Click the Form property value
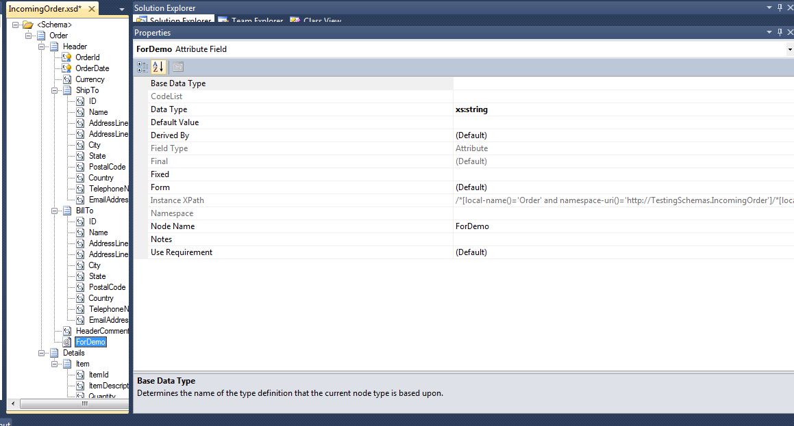 [471, 187]
